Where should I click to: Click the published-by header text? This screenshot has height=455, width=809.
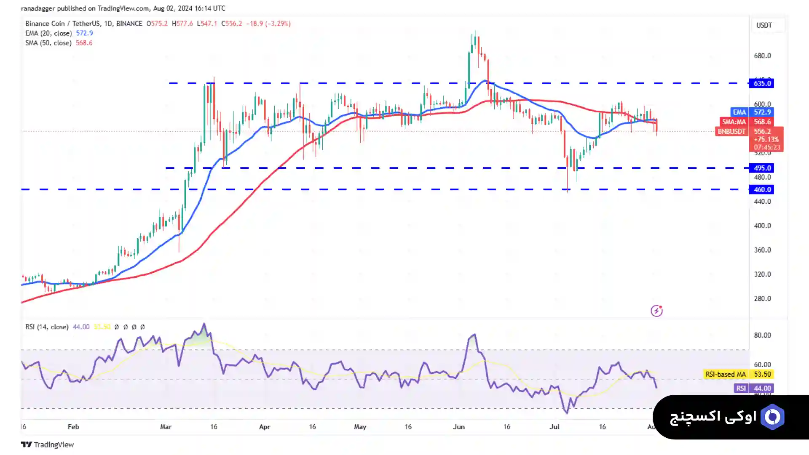123,8
